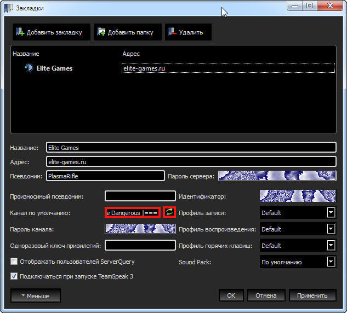
Task: Click the Отмена cancel button
Action: click(266, 295)
